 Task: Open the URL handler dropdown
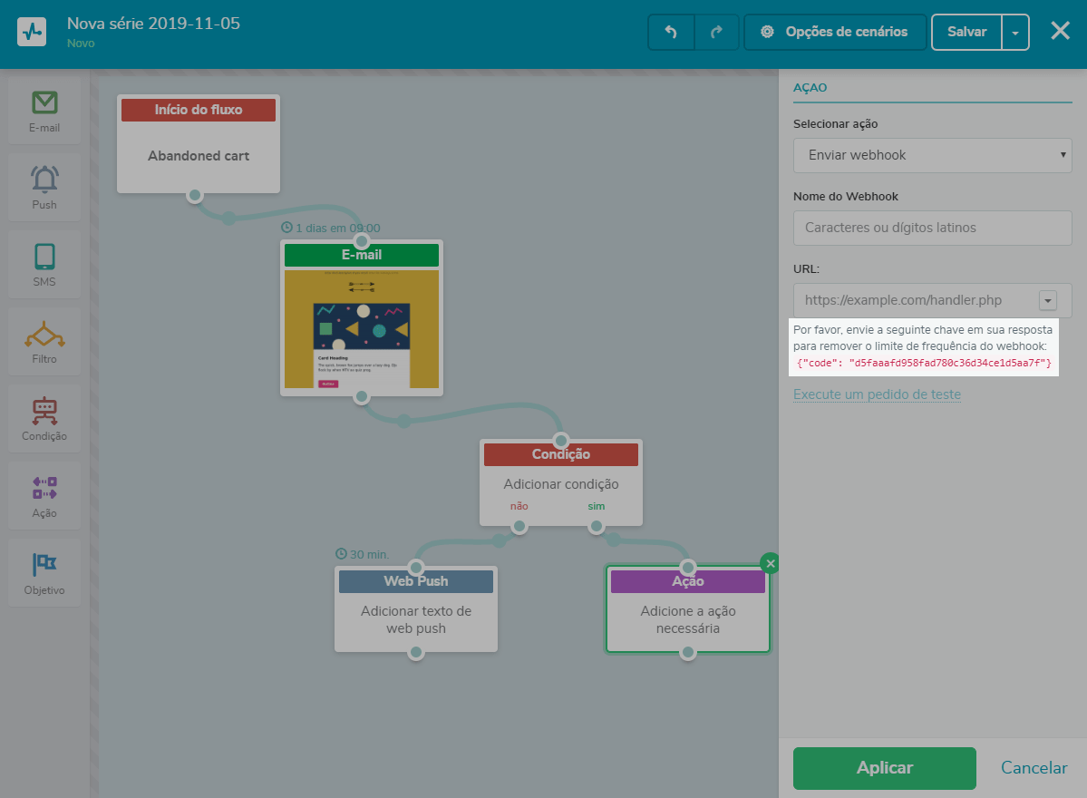tap(1048, 300)
